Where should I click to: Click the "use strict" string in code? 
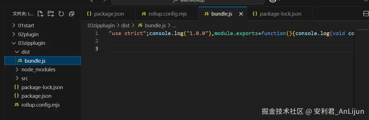[x=129, y=33]
